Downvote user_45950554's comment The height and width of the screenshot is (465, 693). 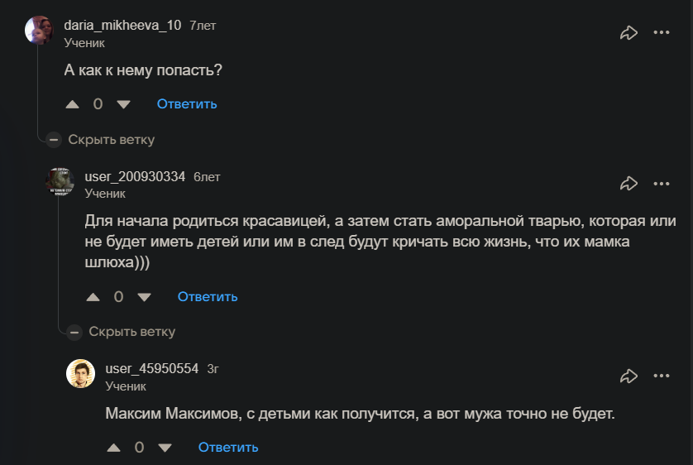165,448
